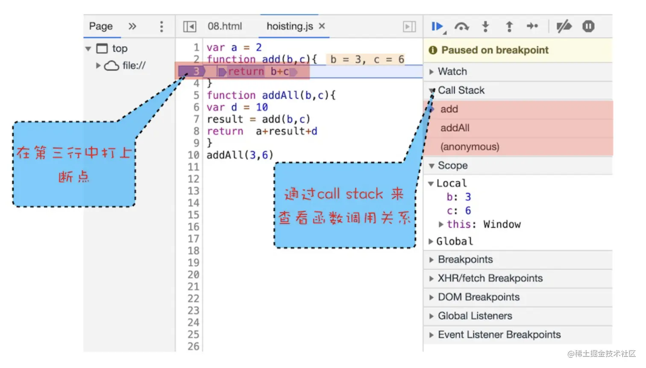Click the result = add(b,c) line
This screenshot has height=368, width=646.
(258, 119)
